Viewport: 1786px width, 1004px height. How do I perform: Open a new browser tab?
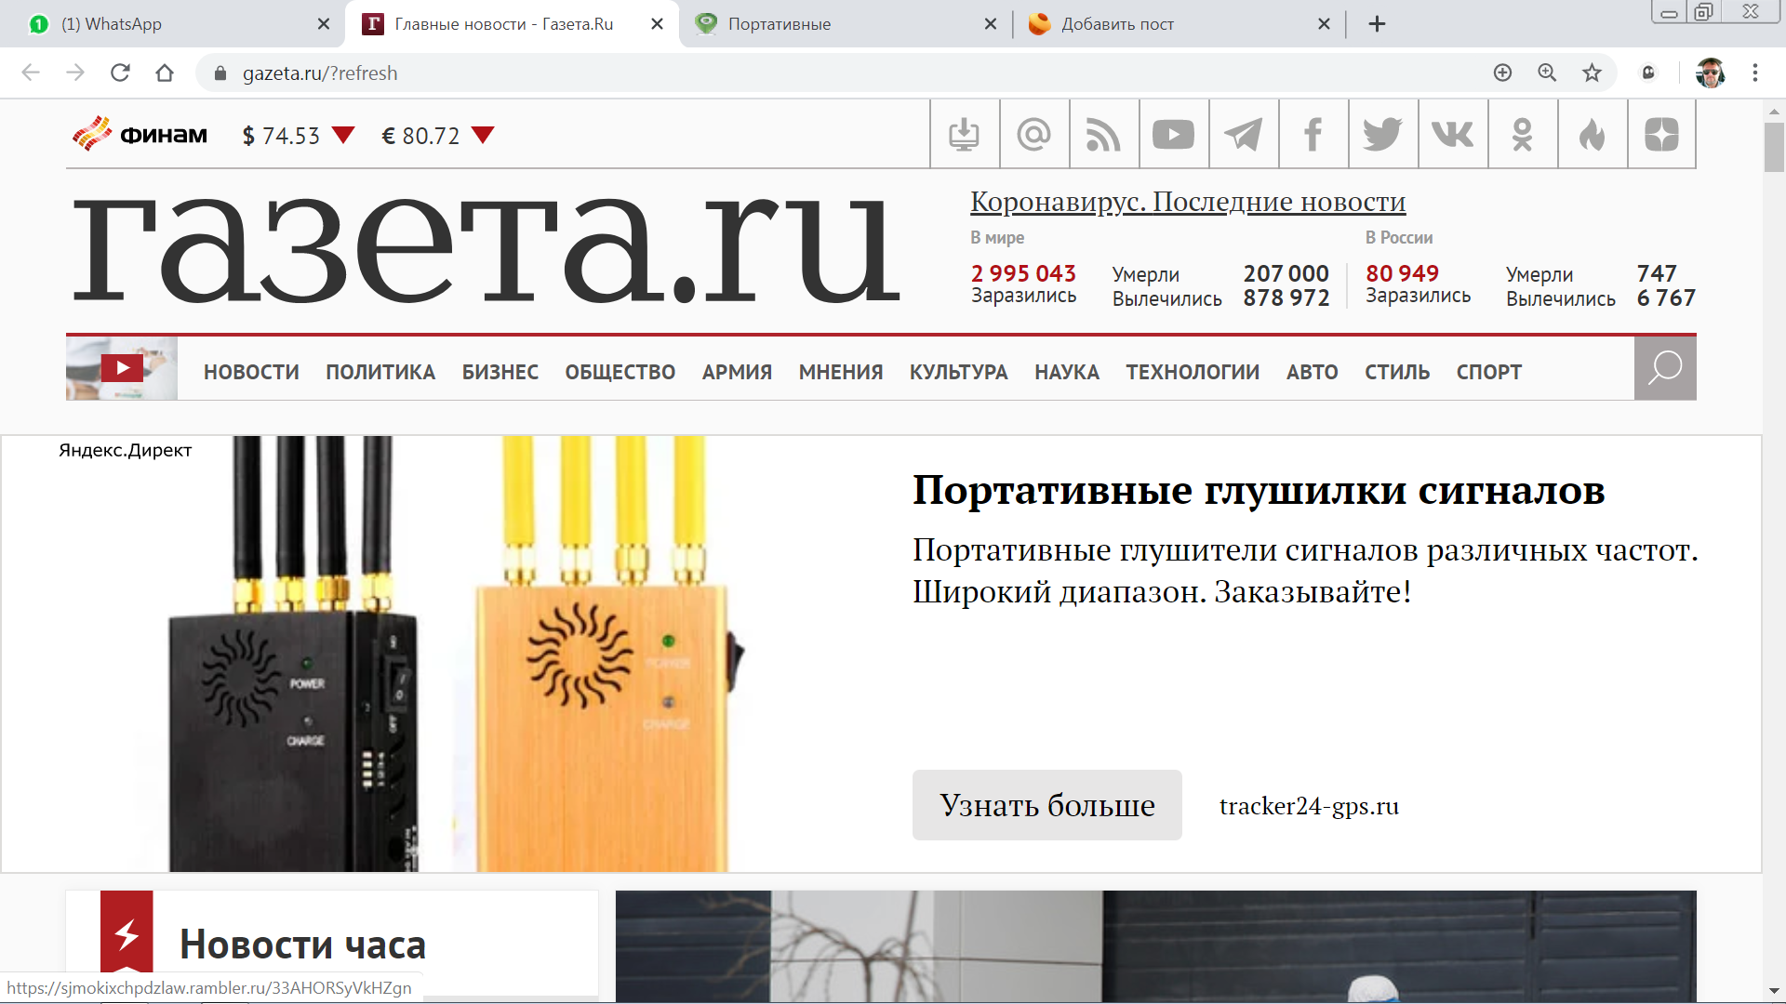point(1378,24)
